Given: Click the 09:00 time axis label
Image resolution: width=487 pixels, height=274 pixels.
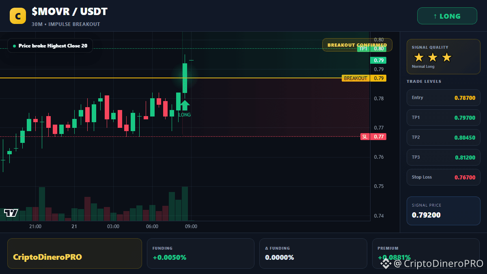Looking at the screenshot, I should pos(191,227).
